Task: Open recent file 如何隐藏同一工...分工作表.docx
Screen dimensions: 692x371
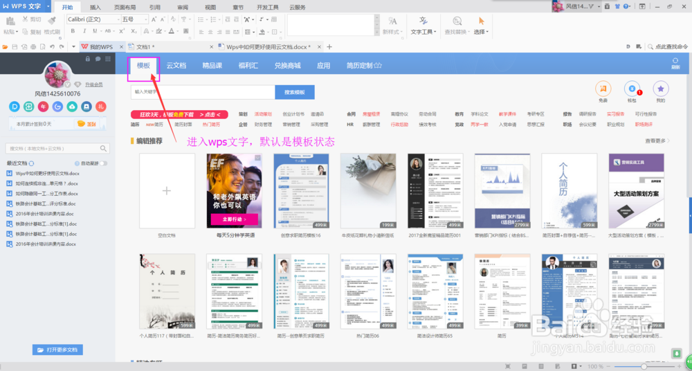Action: click(46, 193)
